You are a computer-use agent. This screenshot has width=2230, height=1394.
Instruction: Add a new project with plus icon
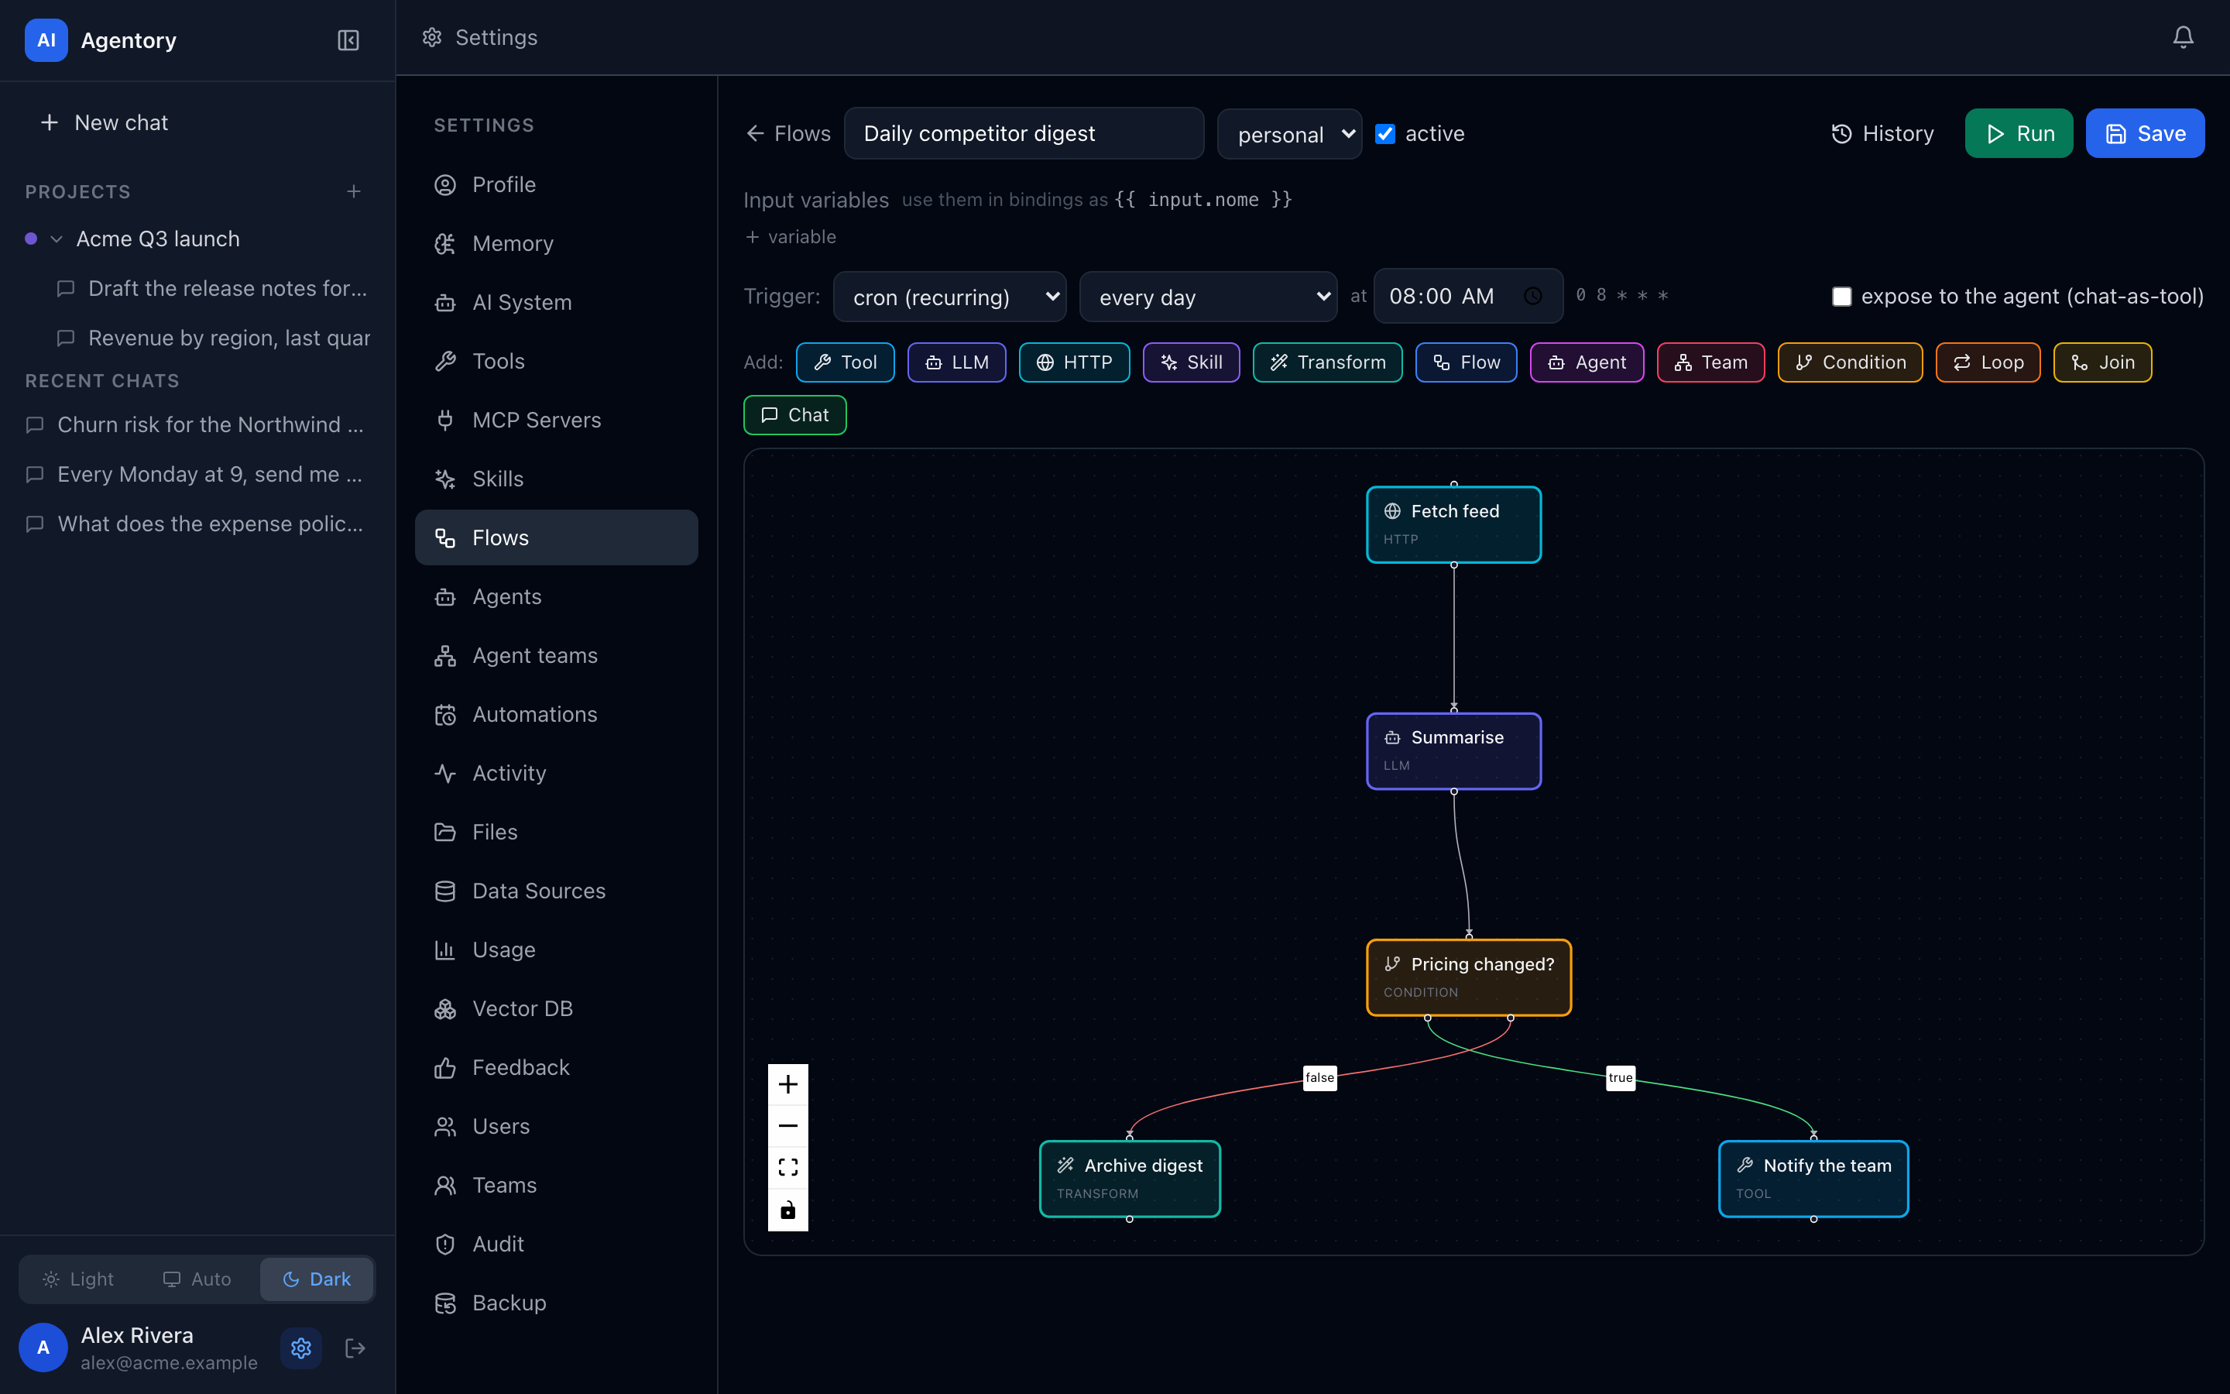click(x=354, y=192)
